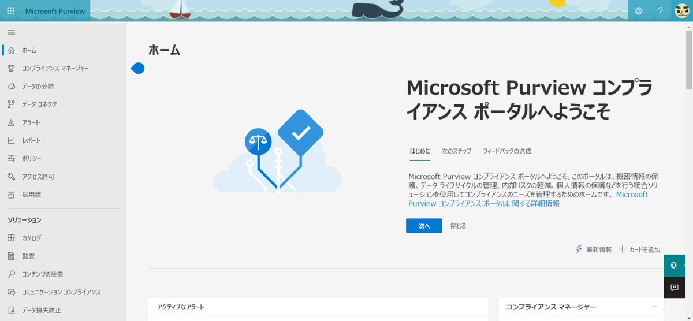Click the 閉じる button
The width and height of the screenshot is (693, 321).
pyautogui.click(x=459, y=226)
